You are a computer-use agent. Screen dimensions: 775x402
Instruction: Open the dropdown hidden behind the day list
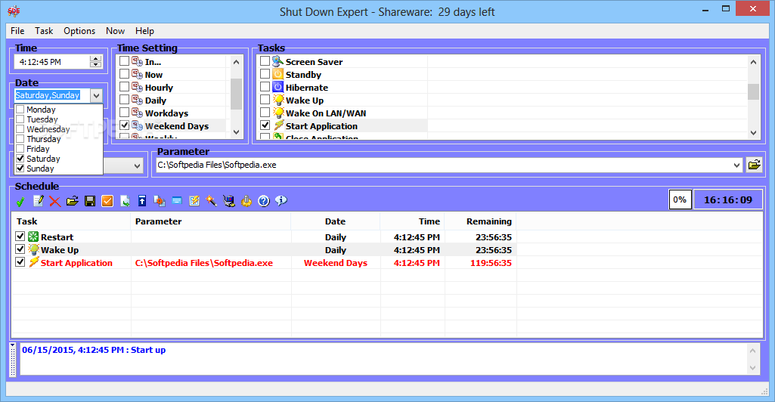pos(137,166)
